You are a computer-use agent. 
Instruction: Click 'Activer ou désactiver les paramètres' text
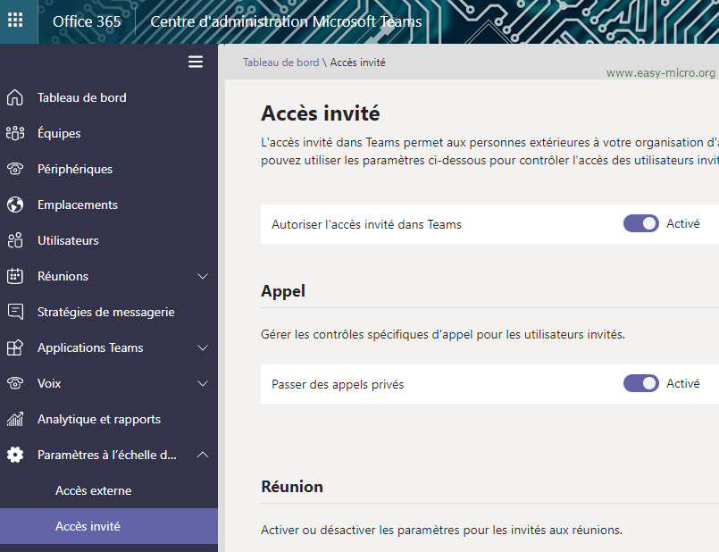[x=441, y=530]
